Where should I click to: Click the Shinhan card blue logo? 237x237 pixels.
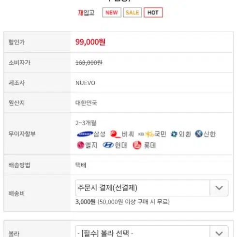[x=199, y=134]
